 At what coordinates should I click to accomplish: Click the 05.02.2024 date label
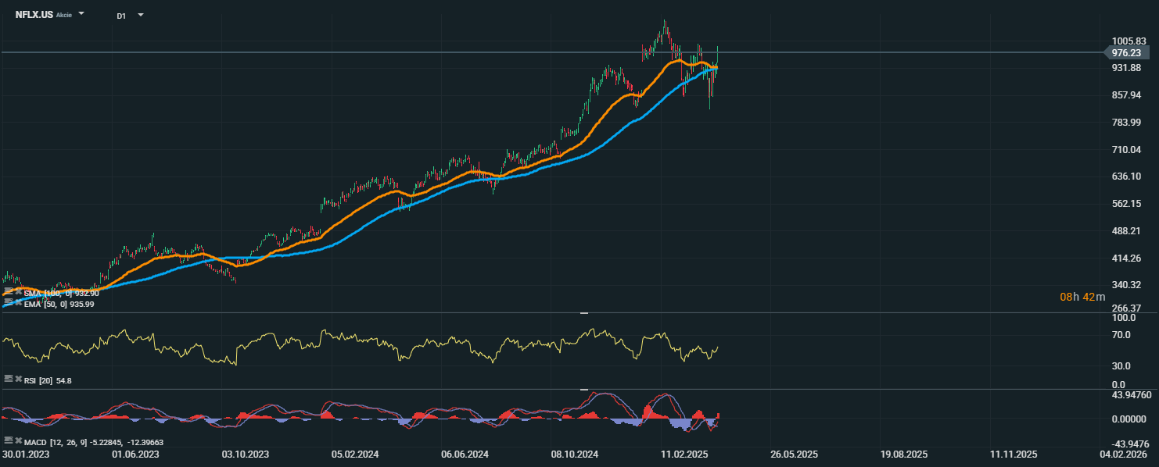tap(354, 454)
